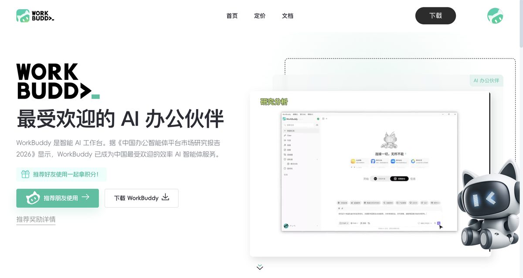Select the 代码开发 mode pill in the preview
This screenshot has width=523, height=278.
pyautogui.click(x=379, y=178)
